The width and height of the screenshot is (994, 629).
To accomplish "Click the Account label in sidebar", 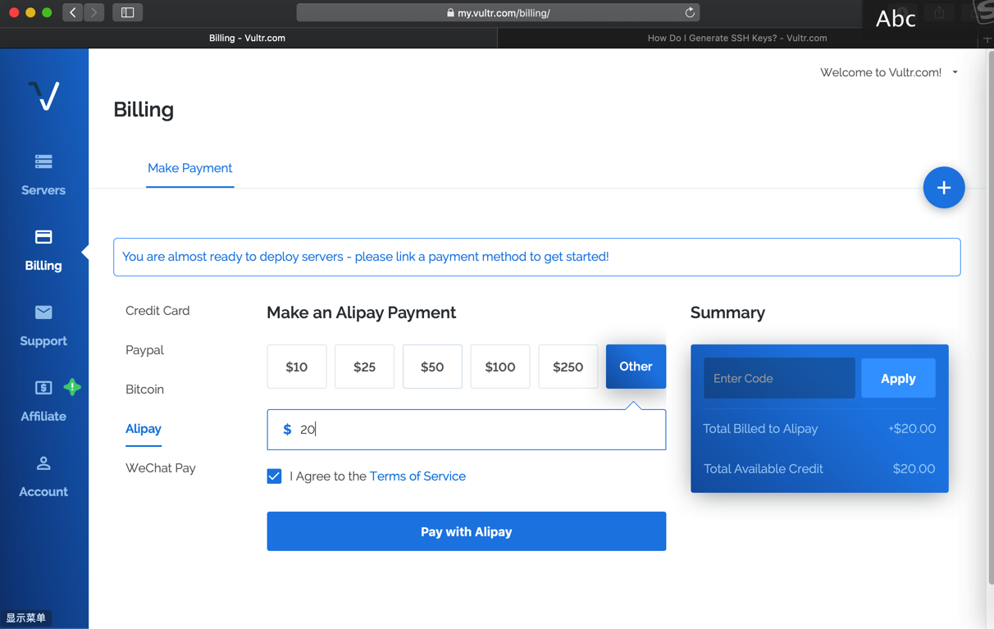I will [43, 492].
